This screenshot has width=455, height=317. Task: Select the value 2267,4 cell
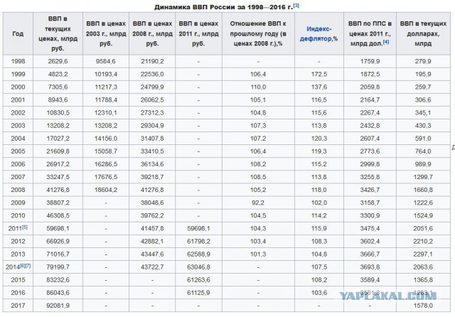point(370,113)
